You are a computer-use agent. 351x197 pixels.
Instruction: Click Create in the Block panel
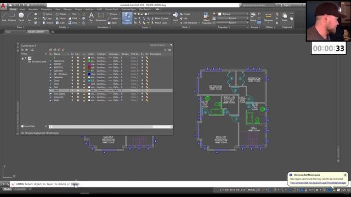pos(185,14)
